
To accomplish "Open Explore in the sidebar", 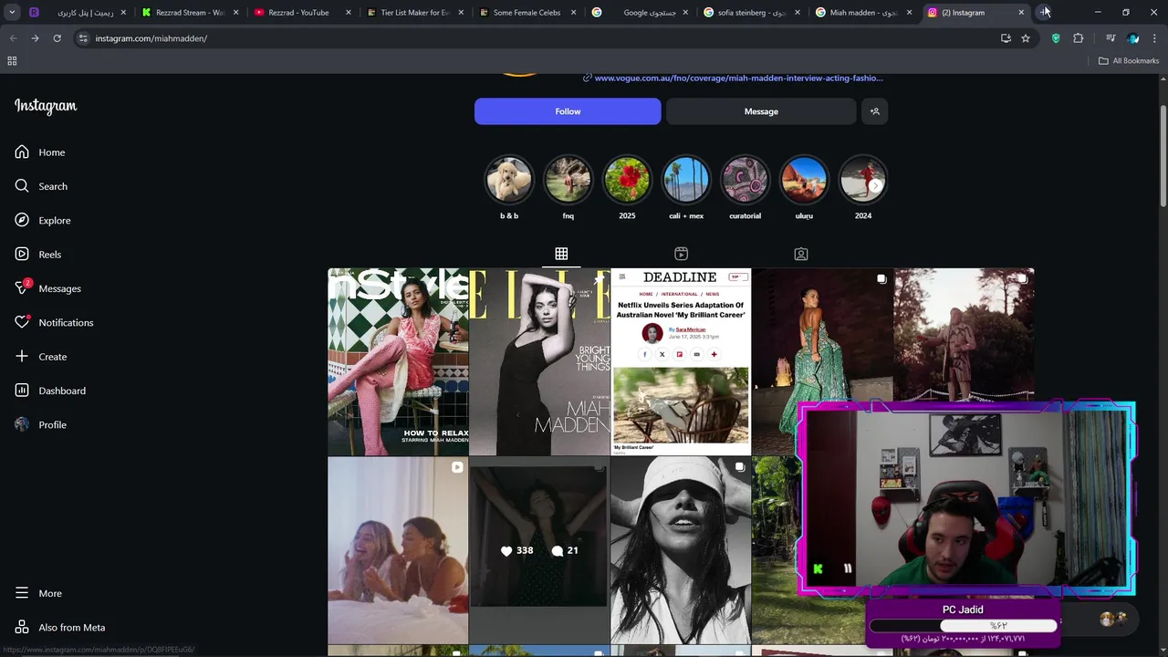I will point(42,221).
